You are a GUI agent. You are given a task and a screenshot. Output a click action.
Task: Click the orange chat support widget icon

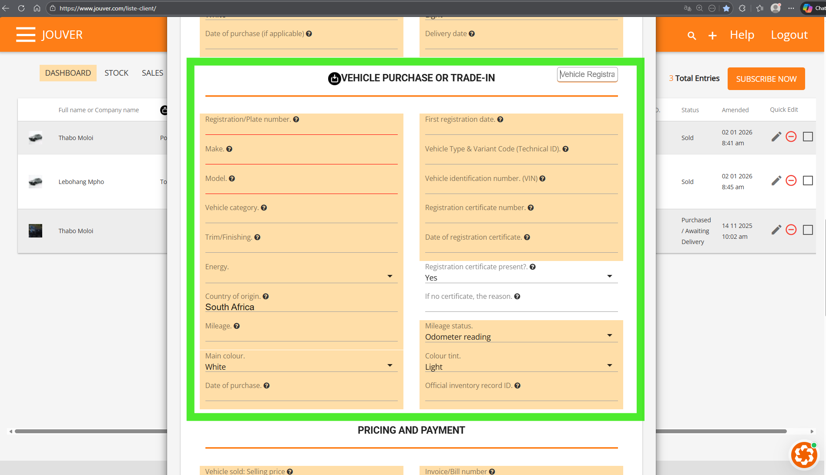pos(804,455)
